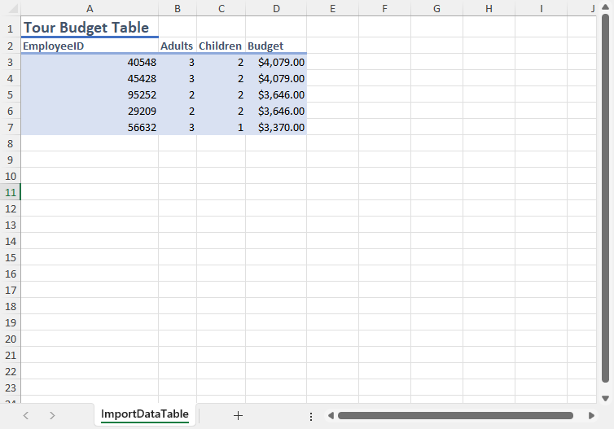The height and width of the screenshot is (429, 614).
Task: Select cell containing employee ID 95252
Action: pyautogui.click(x=89, y=94)
